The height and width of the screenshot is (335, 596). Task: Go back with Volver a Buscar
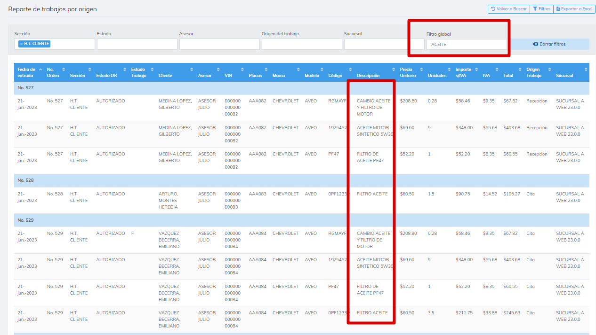508,9
